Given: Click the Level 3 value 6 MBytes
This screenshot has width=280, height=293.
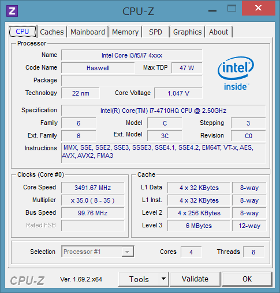Looking at the screenshot, I should click(x=199, y=226).
